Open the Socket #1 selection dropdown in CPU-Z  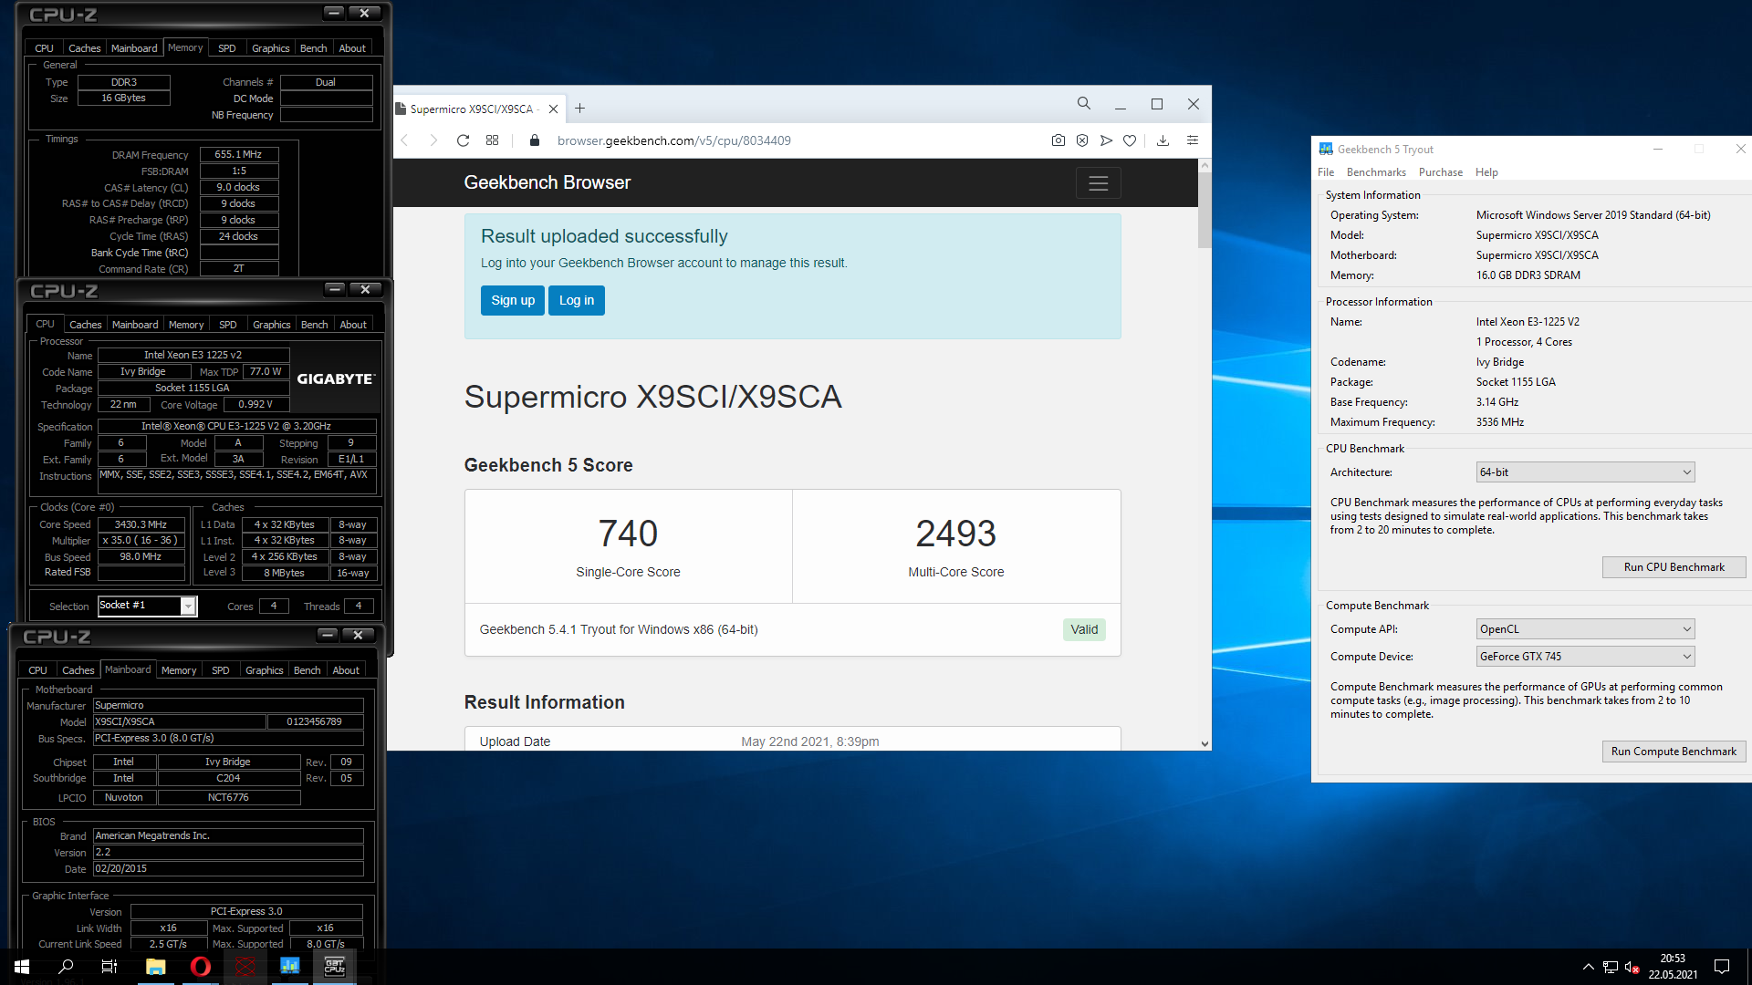[x=147, y=606]
